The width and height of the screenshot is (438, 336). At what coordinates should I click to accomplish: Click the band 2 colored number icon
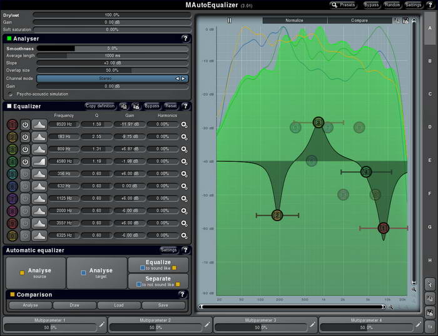point(12,137)
